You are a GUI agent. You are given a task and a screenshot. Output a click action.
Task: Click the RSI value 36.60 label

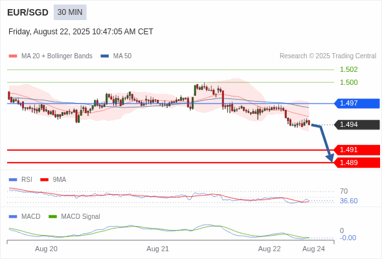pyautogui.click(x=348, y=201)
